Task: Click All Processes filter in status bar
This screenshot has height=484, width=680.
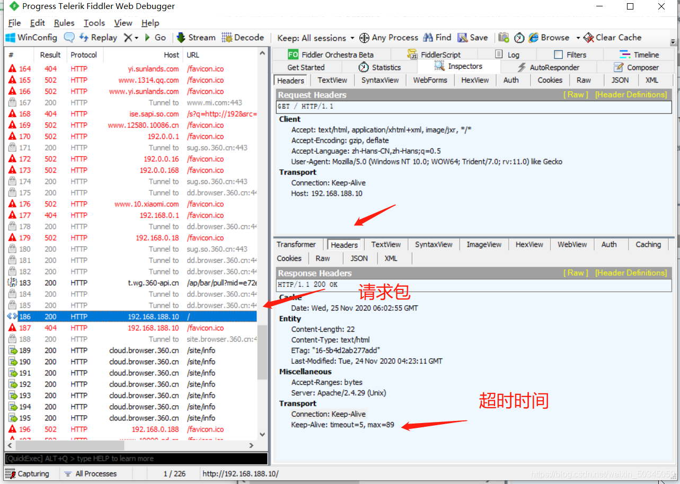Action: tap(91, 474)
